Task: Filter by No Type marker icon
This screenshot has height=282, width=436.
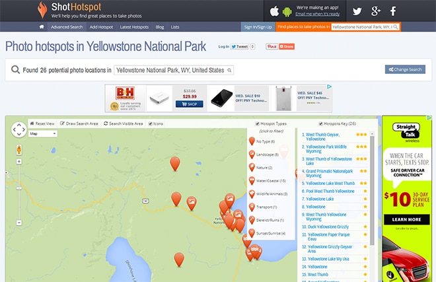Action: tap(252, 141)
